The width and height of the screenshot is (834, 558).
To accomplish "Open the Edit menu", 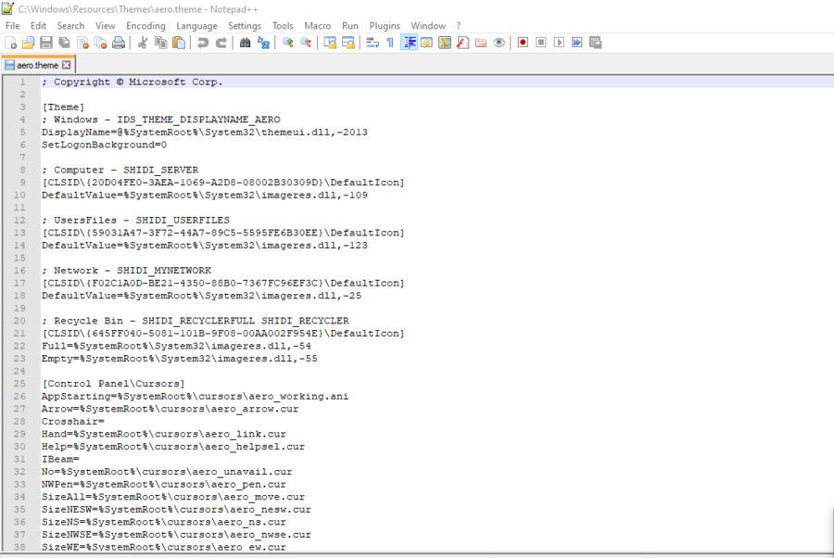I will tap(38, 26).
